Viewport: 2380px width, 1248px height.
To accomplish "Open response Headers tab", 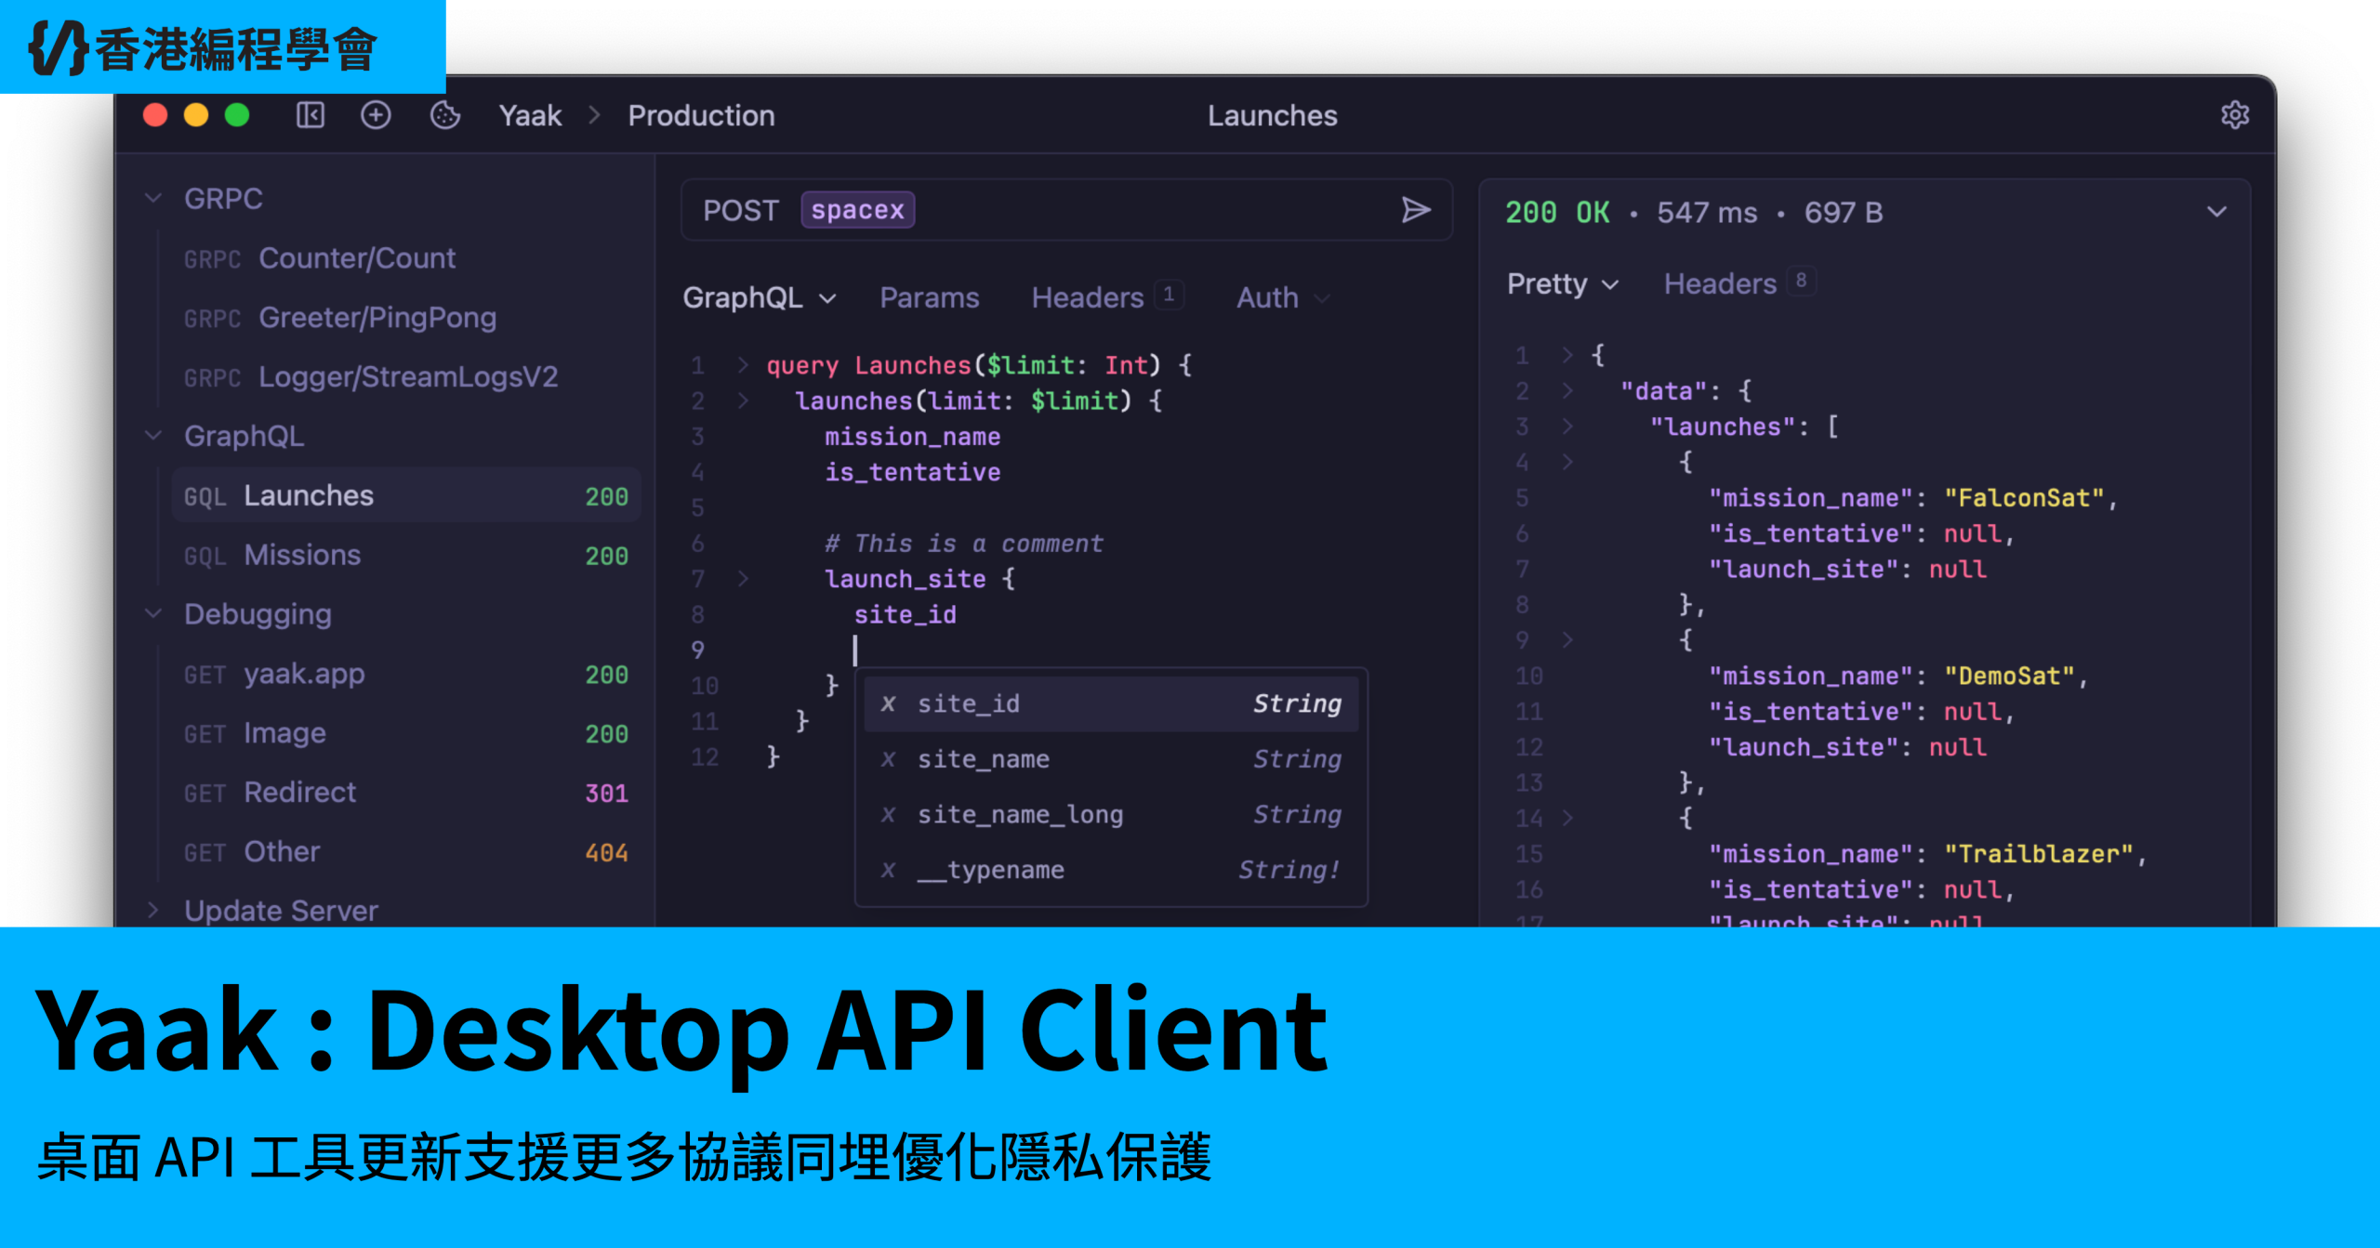I will pyautogui.click(x=1720, y=283).
